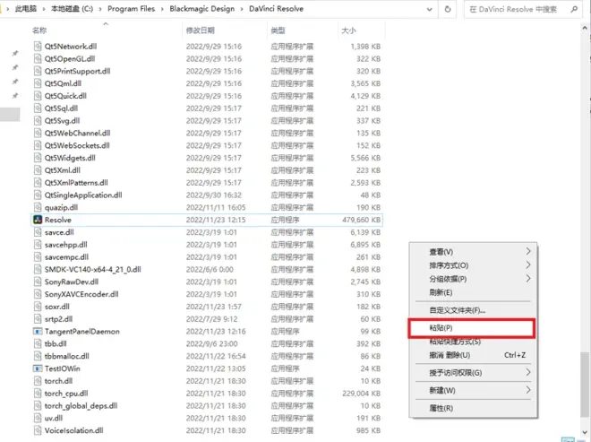
Task: Click the torch_cpu.dll file icon
Action: (38, 394)
